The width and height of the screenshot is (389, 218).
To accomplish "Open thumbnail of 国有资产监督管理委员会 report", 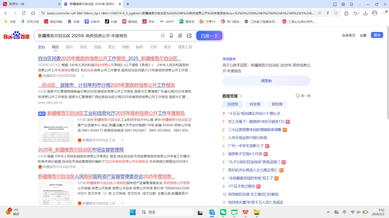I will click(55, 193).
